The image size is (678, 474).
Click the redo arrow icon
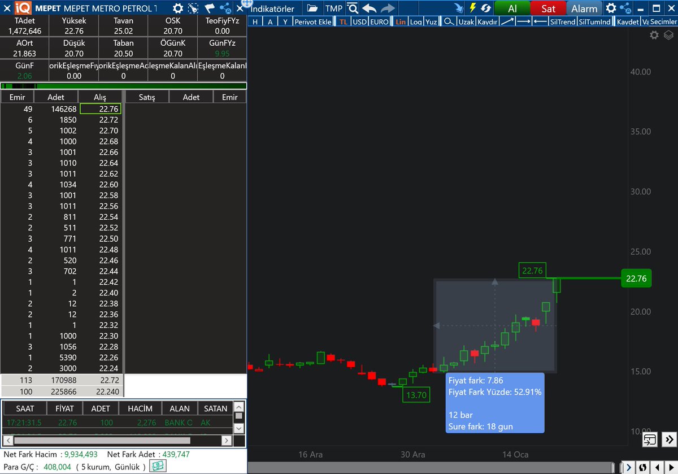tap(388, 8)
